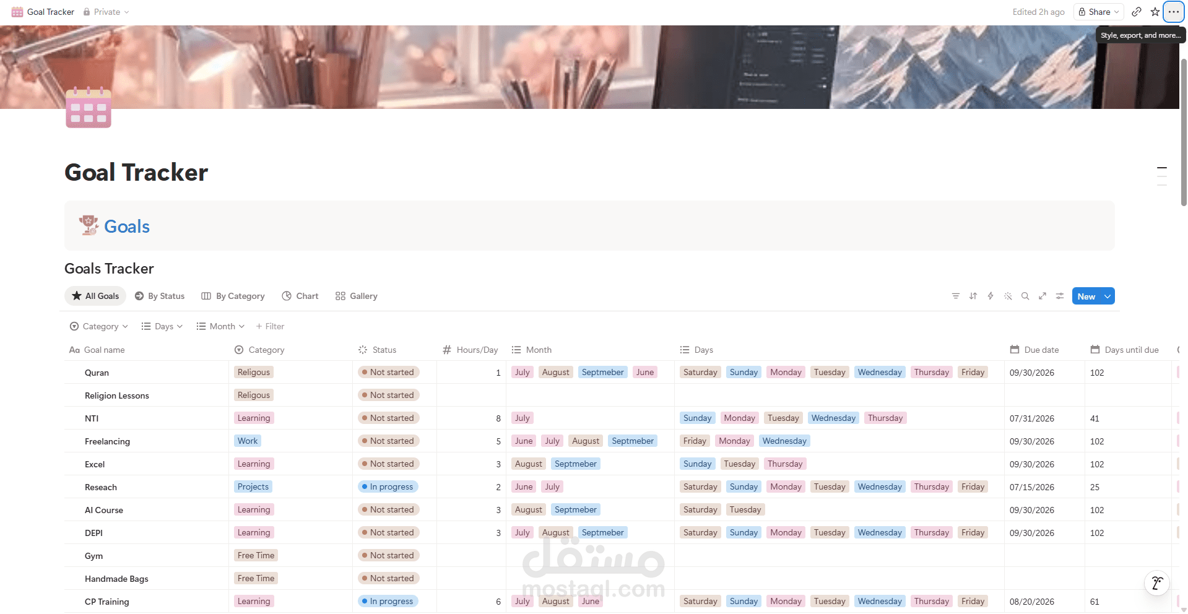Click the New button
This screenshot has height=614, width=1188.
[x=1086, y=296]
